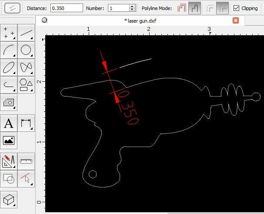Click the white offset preview line
The image size is (264, 214).
(136, 64)
